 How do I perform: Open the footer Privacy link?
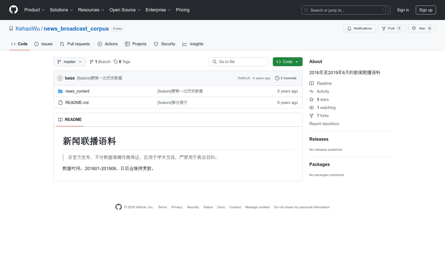tap(177, 207)
